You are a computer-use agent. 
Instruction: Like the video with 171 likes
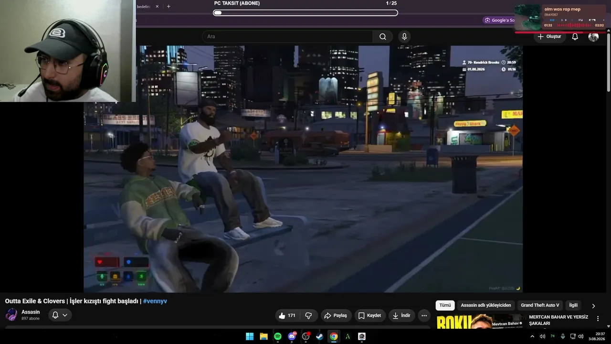tap(287, 315)
